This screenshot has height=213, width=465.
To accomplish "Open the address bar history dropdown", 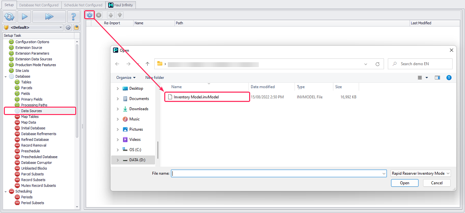I will coord(366,64).
